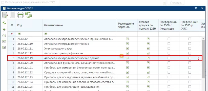Open the filter funnel sidebar icon
Viewport: 208px width, 91px height.
click(x=4, y=30)
